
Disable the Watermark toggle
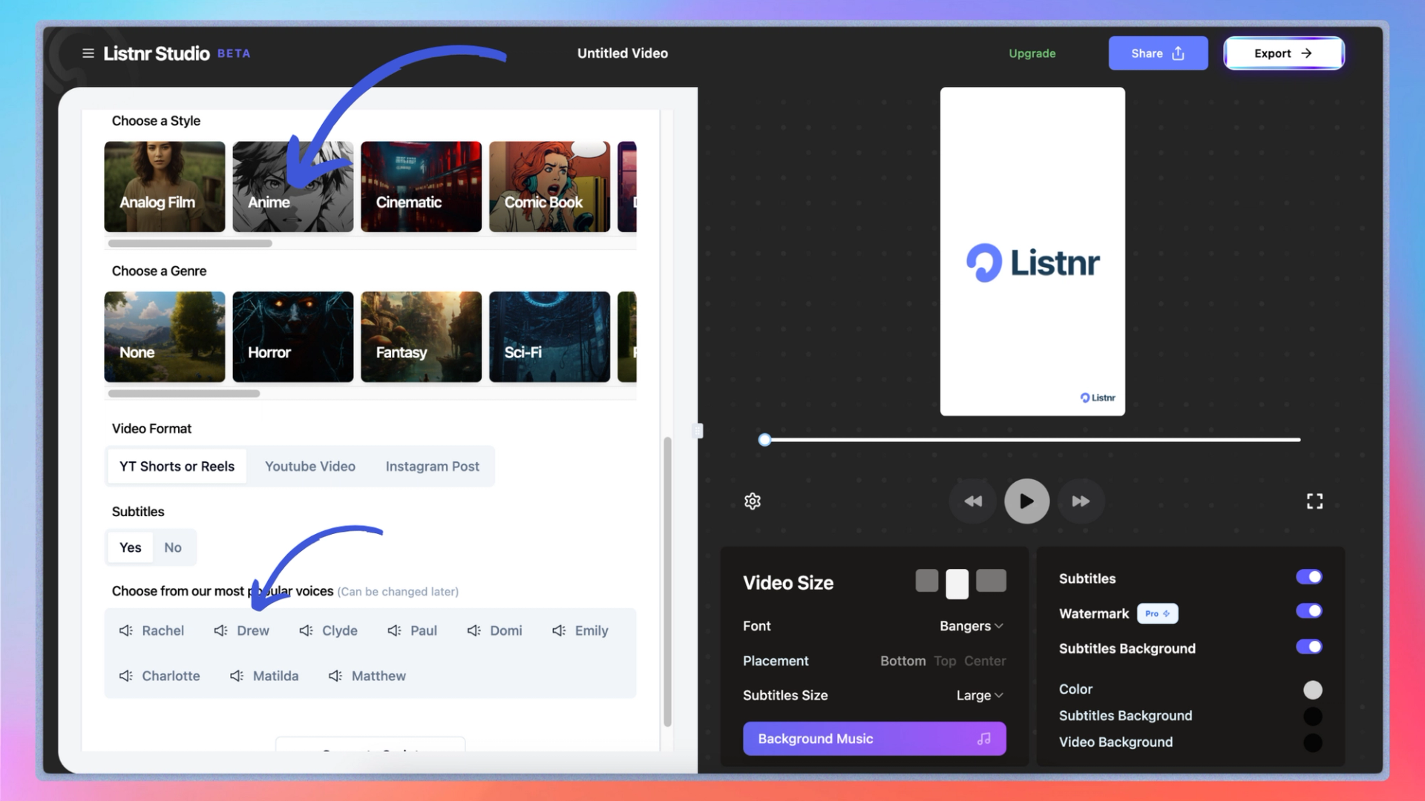[1308, 611]
